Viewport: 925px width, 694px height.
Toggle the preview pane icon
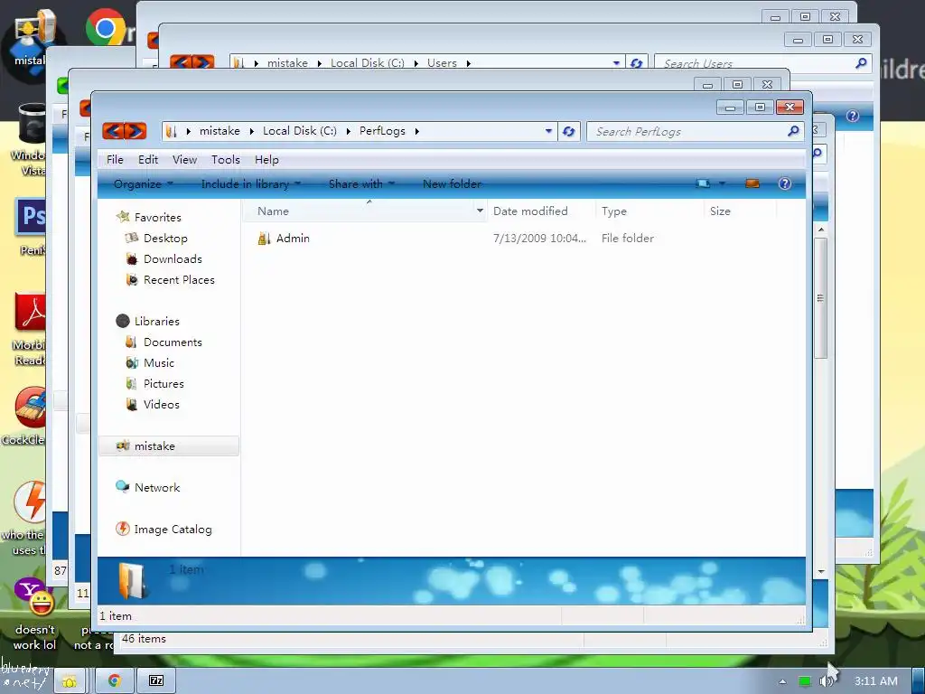click(752, 183)
